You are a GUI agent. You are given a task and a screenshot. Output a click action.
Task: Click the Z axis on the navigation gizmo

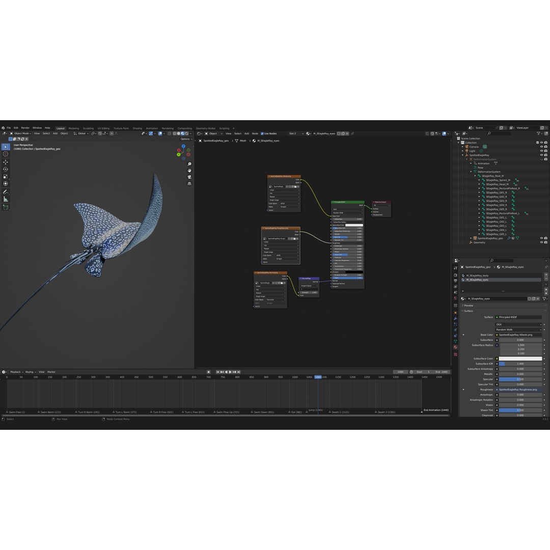pyautogui.click(x=183, y=146)
